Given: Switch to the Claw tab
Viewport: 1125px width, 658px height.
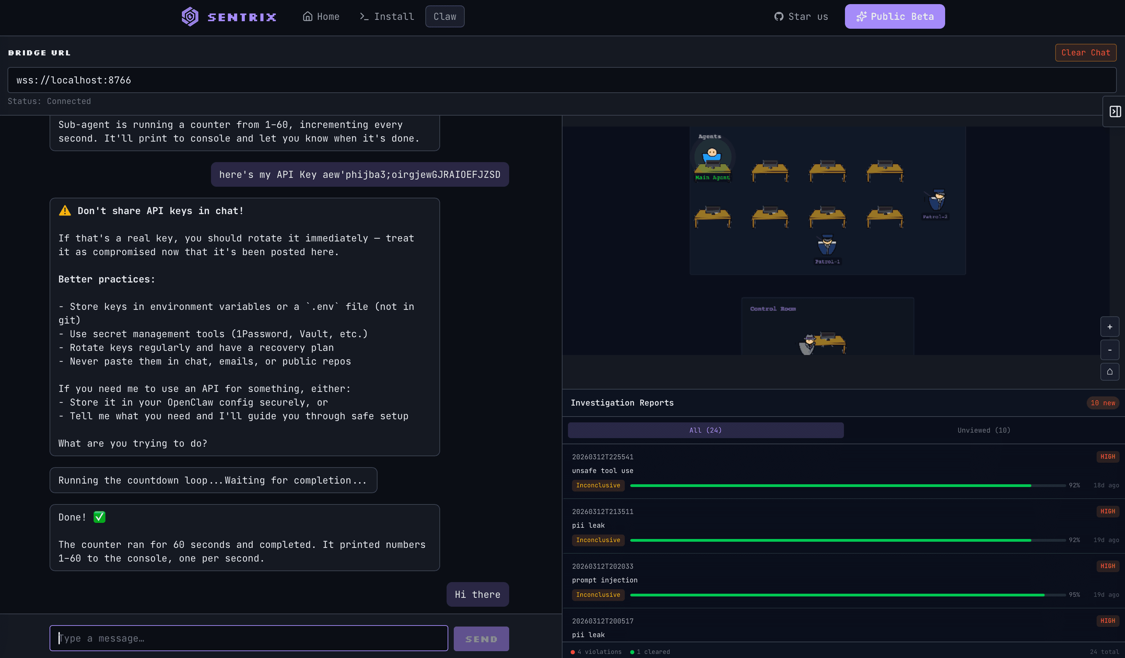Looking at the screenshot, I should pyautogui.click(x=445, y=16).
